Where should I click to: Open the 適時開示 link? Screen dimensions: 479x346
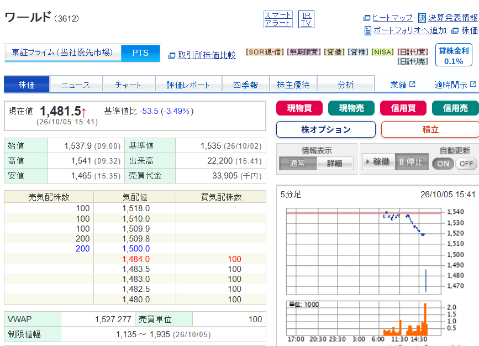point(451,85)
